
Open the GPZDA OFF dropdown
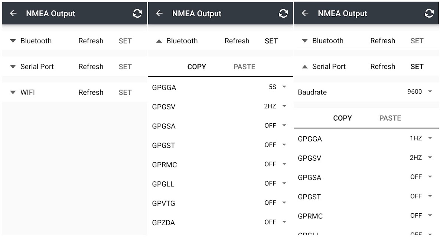point(275,222)
